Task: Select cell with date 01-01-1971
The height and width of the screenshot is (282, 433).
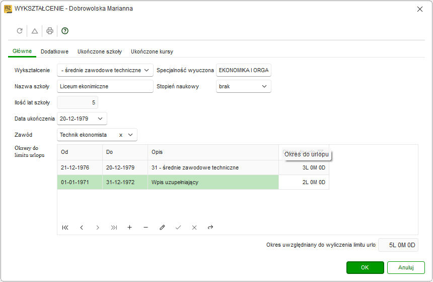Action: 80,183
